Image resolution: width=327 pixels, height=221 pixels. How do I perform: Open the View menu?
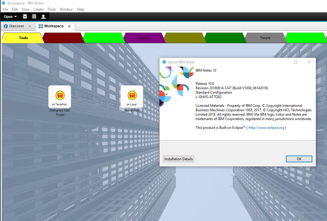click(x=26, y=9)
